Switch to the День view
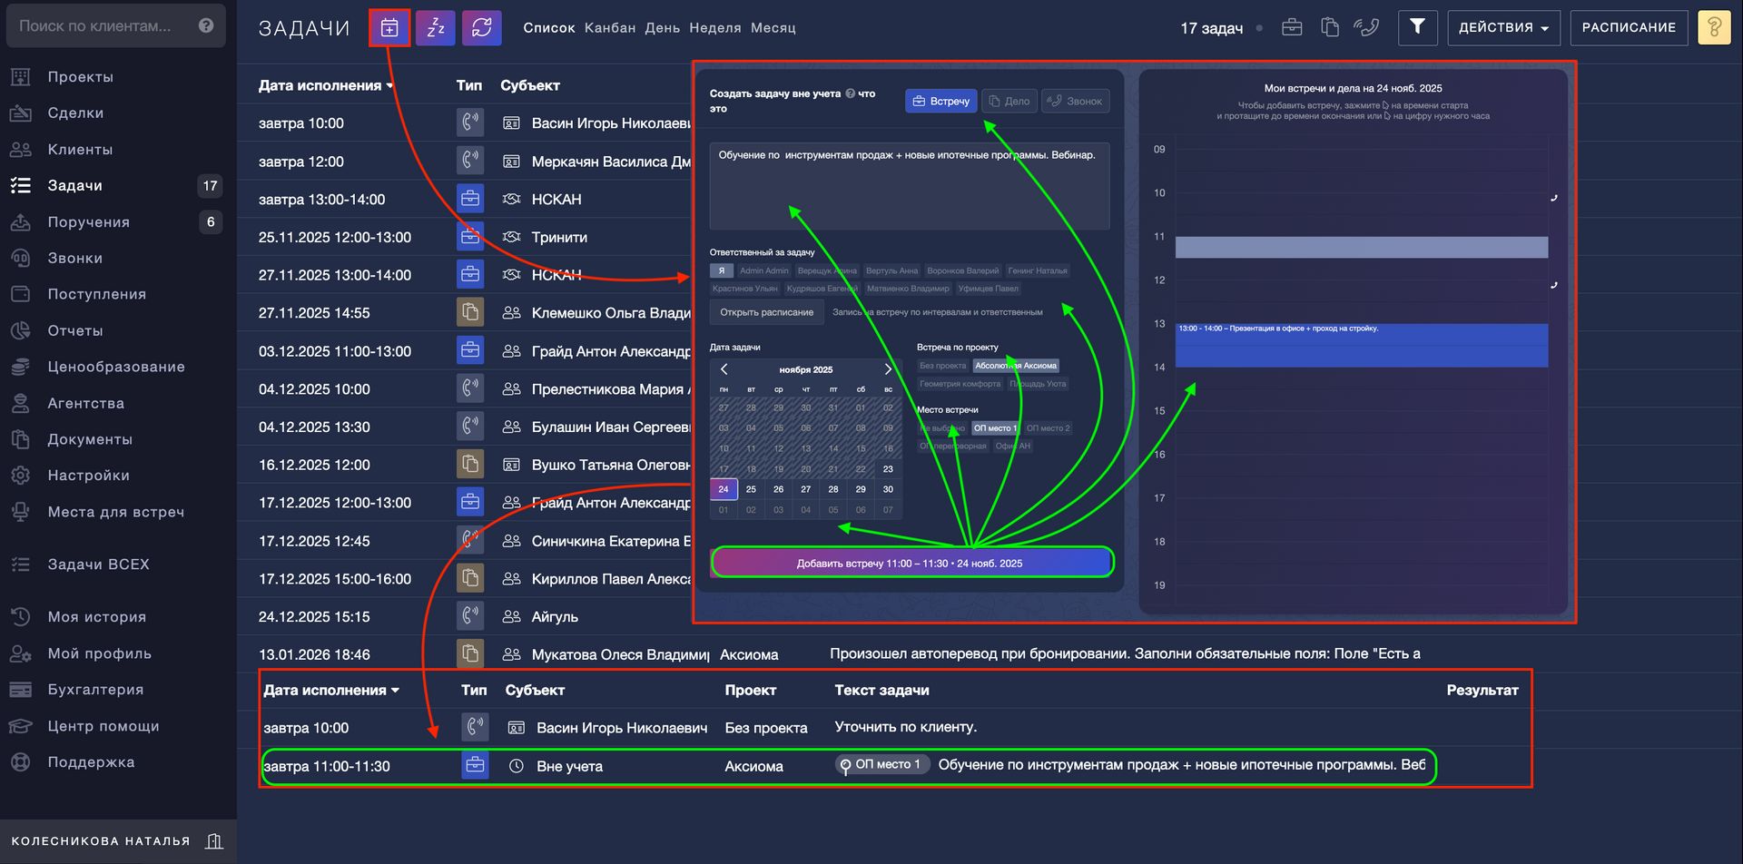Image resolution: width=1743 pixels, height=864 pixels. pos(663,28)
